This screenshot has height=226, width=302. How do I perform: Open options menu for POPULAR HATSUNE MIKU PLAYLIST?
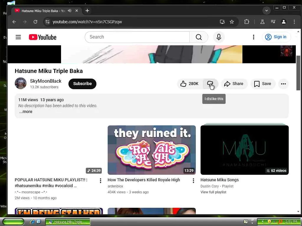tap(100, 180)
